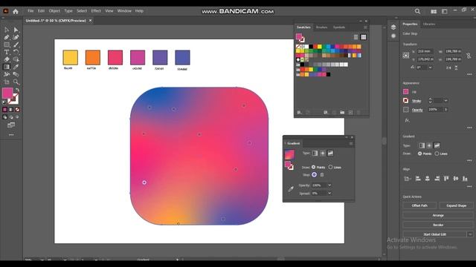476x267 pixels.
Task: Open the Effect menu
Action: (96, 11)
